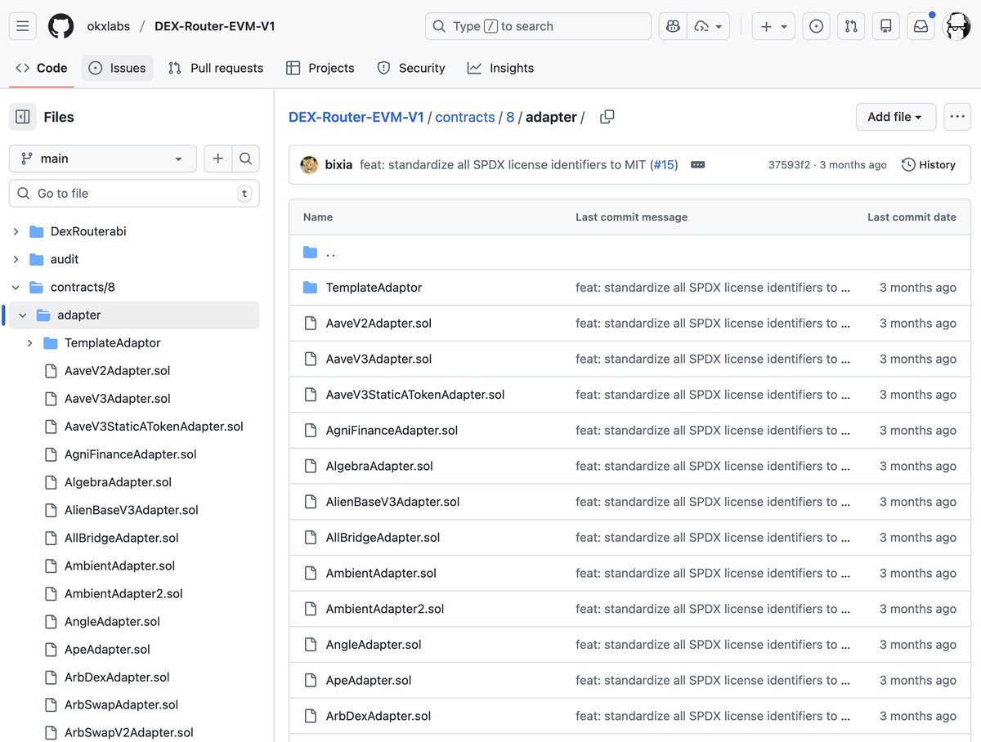Click the add file plus icon in sidebar
Screen dimensions: 981x742
218,159
